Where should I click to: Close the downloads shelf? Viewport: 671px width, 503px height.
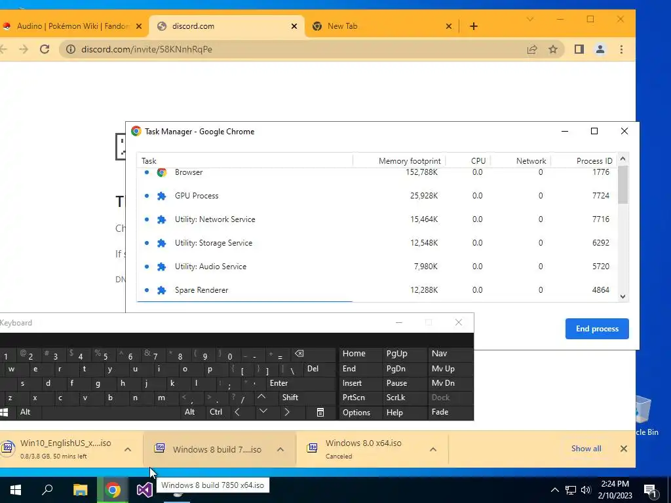coord(624,449)
